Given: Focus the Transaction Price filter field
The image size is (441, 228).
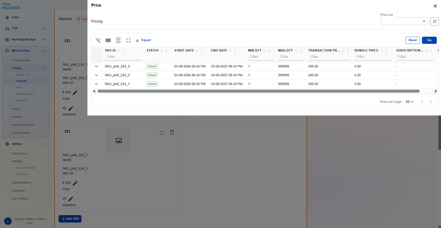Looking at the screenshot, I should [329, 57].
